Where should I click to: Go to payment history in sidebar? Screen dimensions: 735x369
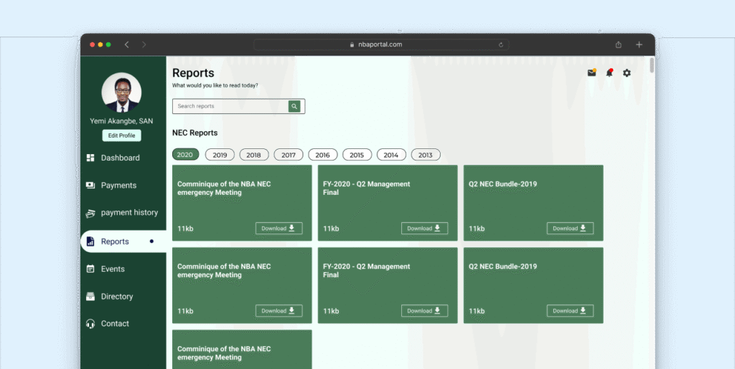(128, 213)
